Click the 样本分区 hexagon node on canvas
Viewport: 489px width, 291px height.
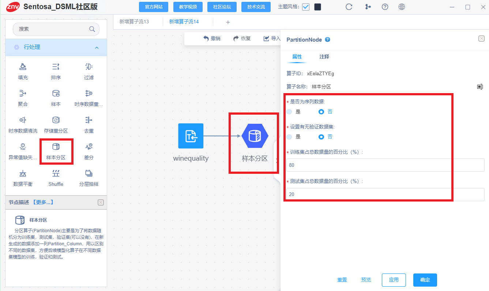(255, 136)
